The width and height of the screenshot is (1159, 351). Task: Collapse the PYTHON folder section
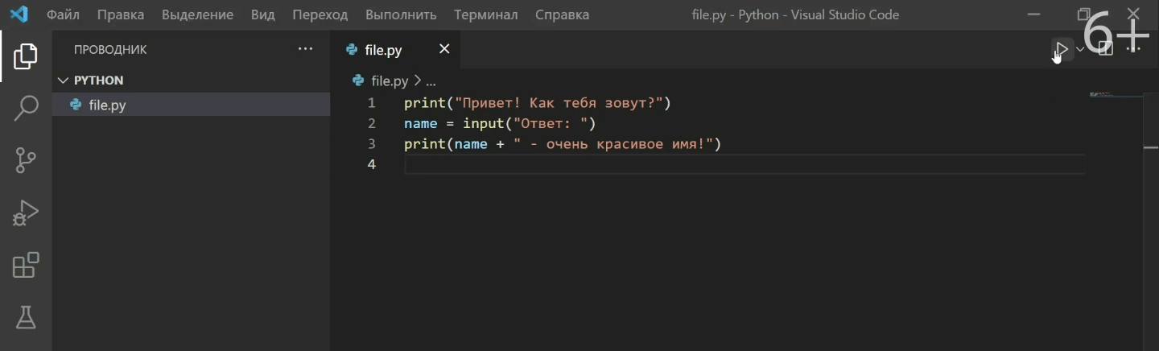(191, 81)
